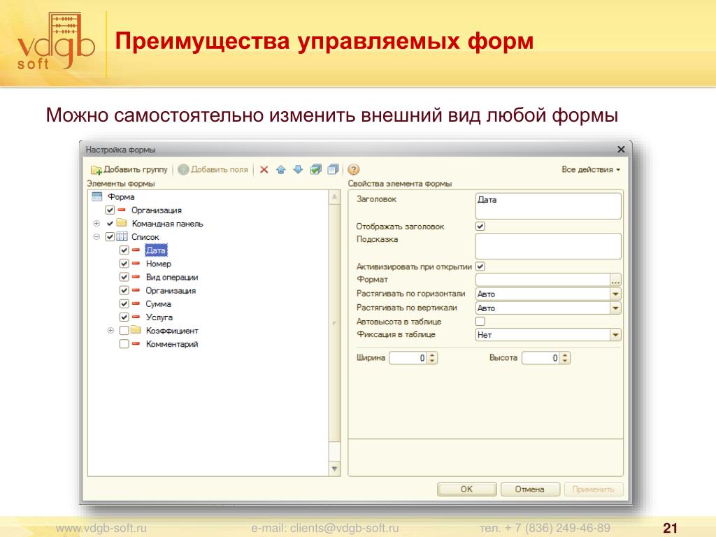The image size is (716, 537).
Task: Enable the Коэффициент group checkbox
Action: 124,330
